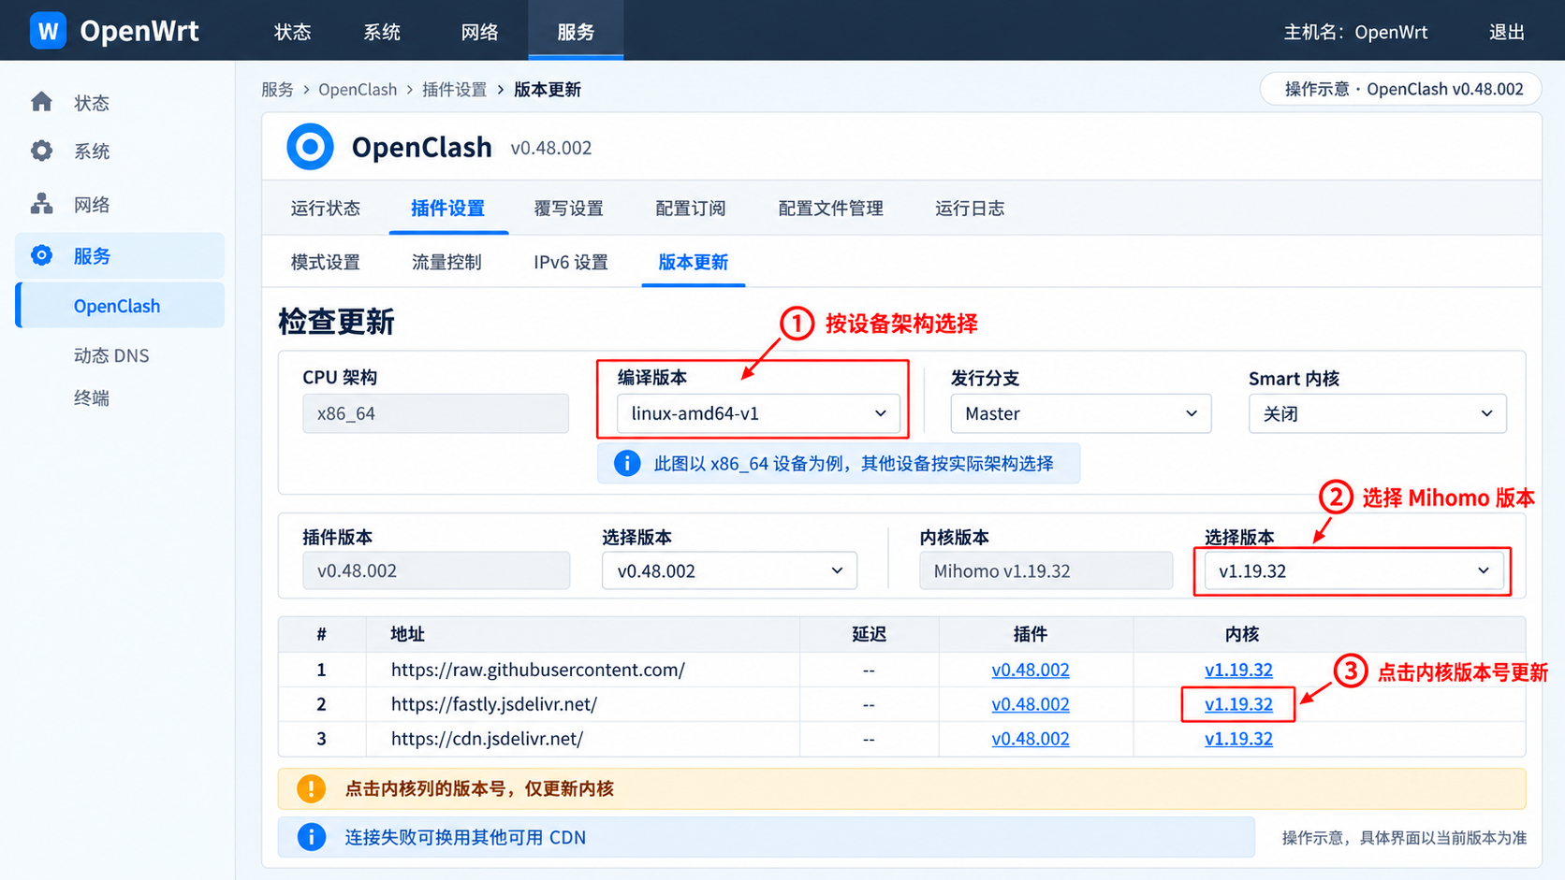Image resolution: width=1565 pixels, height=880 pixels.
Task: Click the info icon beside the x86_64 notice
Action: click(627, 463)
